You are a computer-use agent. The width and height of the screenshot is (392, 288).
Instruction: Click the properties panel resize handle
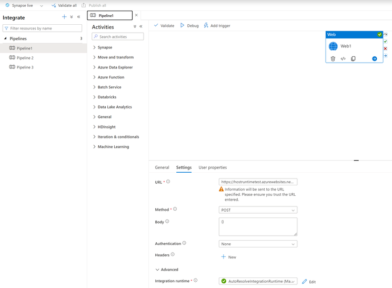pyautogui.click(x=356, y=160)
